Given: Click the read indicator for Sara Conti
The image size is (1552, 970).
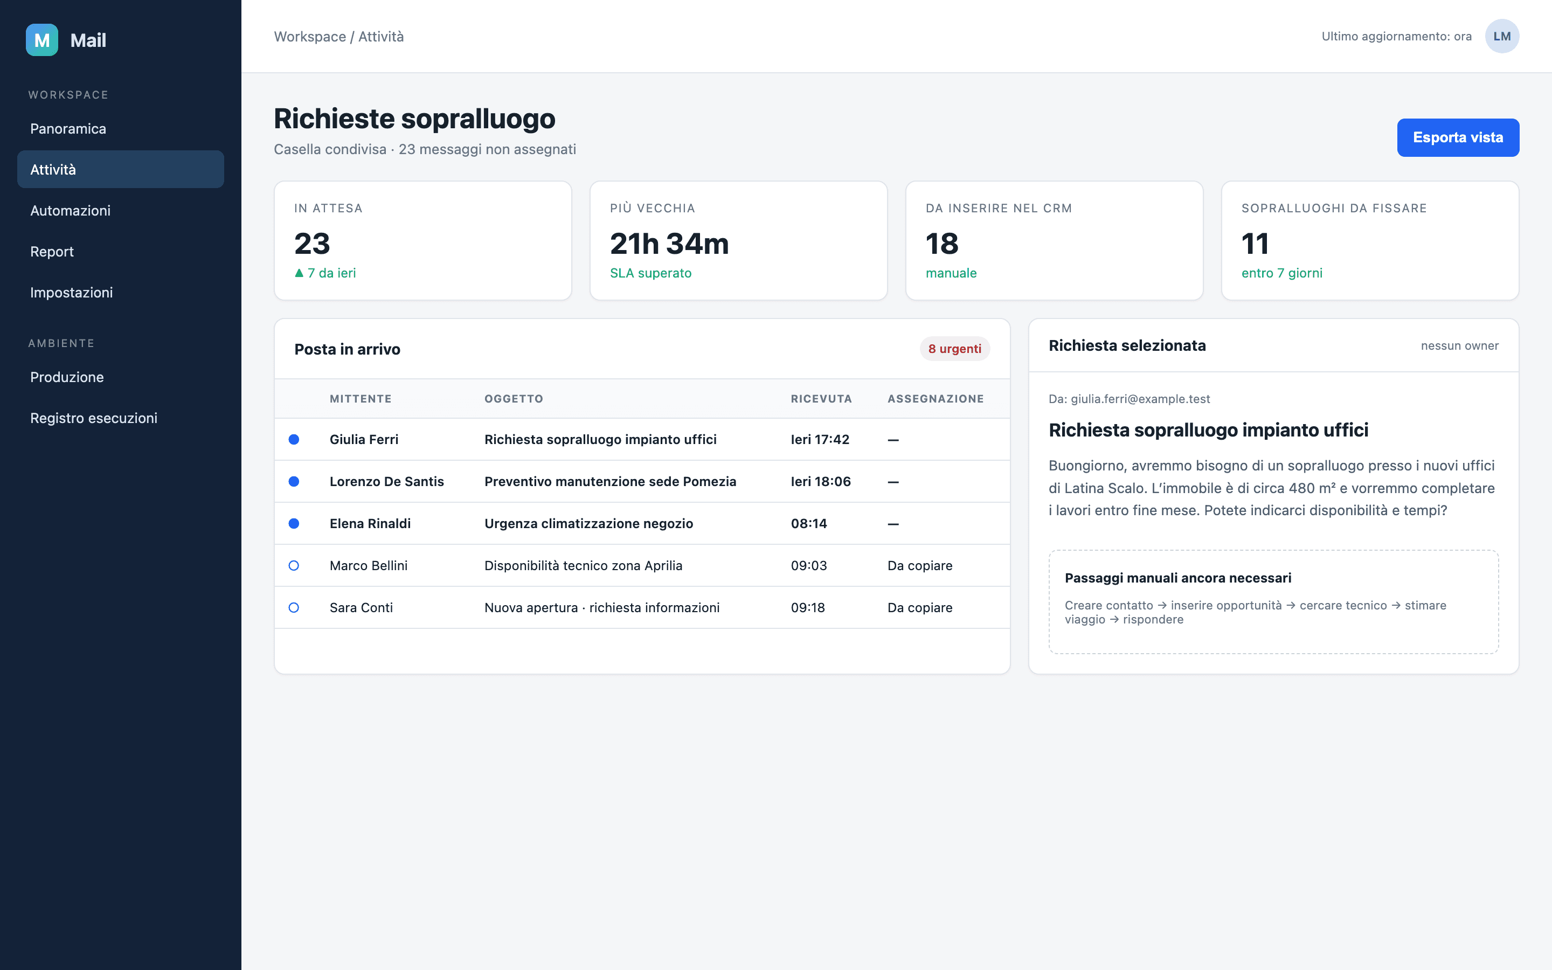Looking at the screenshot, I should pyautogui.click(x=294, y=607).
